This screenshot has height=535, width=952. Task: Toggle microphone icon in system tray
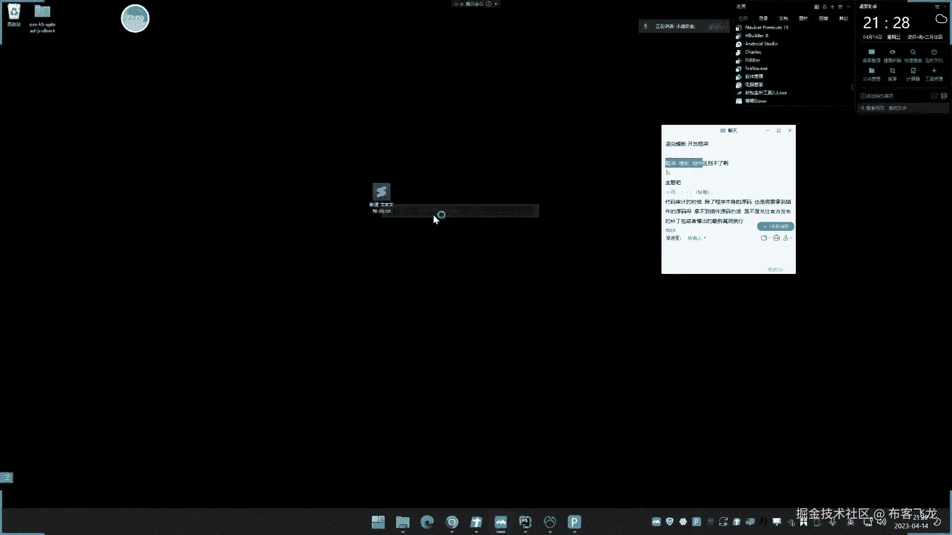tap(833, 522)
